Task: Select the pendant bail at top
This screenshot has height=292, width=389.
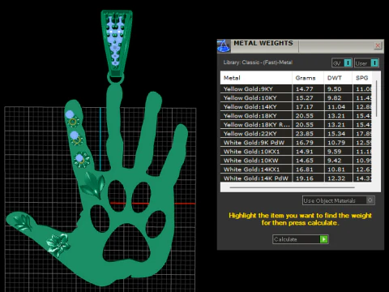Action: 117,42
